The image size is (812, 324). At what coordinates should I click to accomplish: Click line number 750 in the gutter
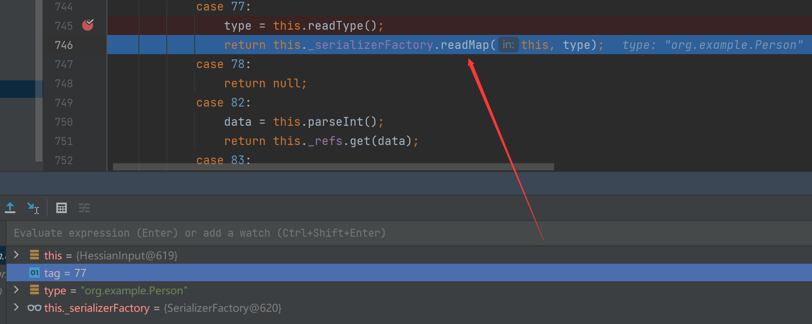[64, 121]
